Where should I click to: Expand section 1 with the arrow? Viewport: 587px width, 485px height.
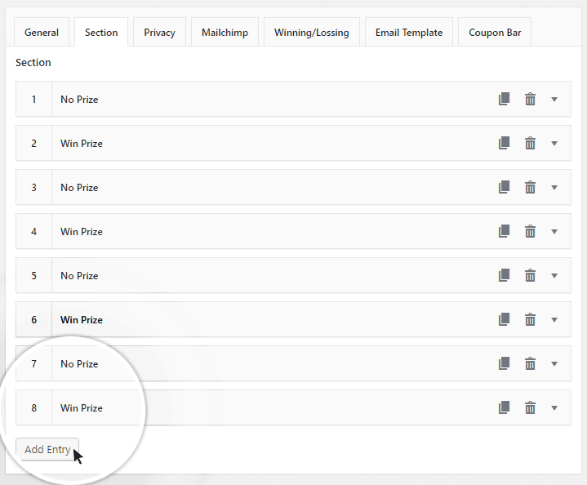(x=554, y=100)
